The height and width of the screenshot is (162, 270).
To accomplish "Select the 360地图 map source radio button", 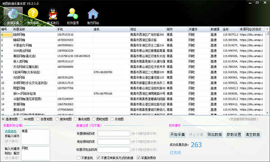I will tap(21, 119).
